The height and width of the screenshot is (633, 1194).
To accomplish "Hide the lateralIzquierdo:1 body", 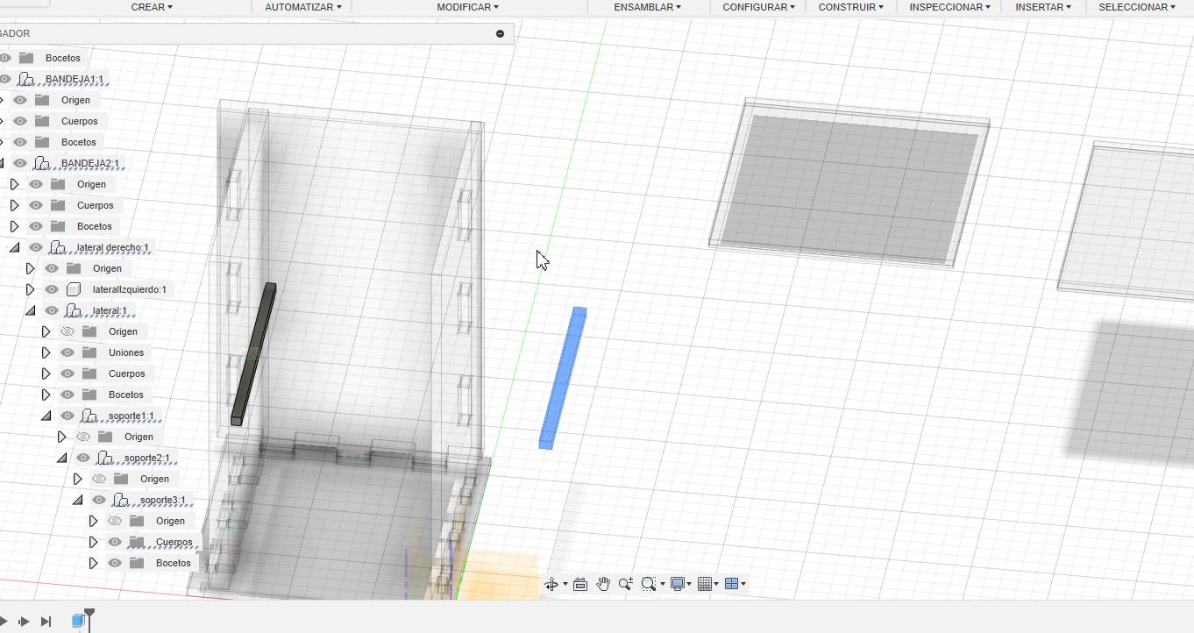I will [x=52, y=289].
